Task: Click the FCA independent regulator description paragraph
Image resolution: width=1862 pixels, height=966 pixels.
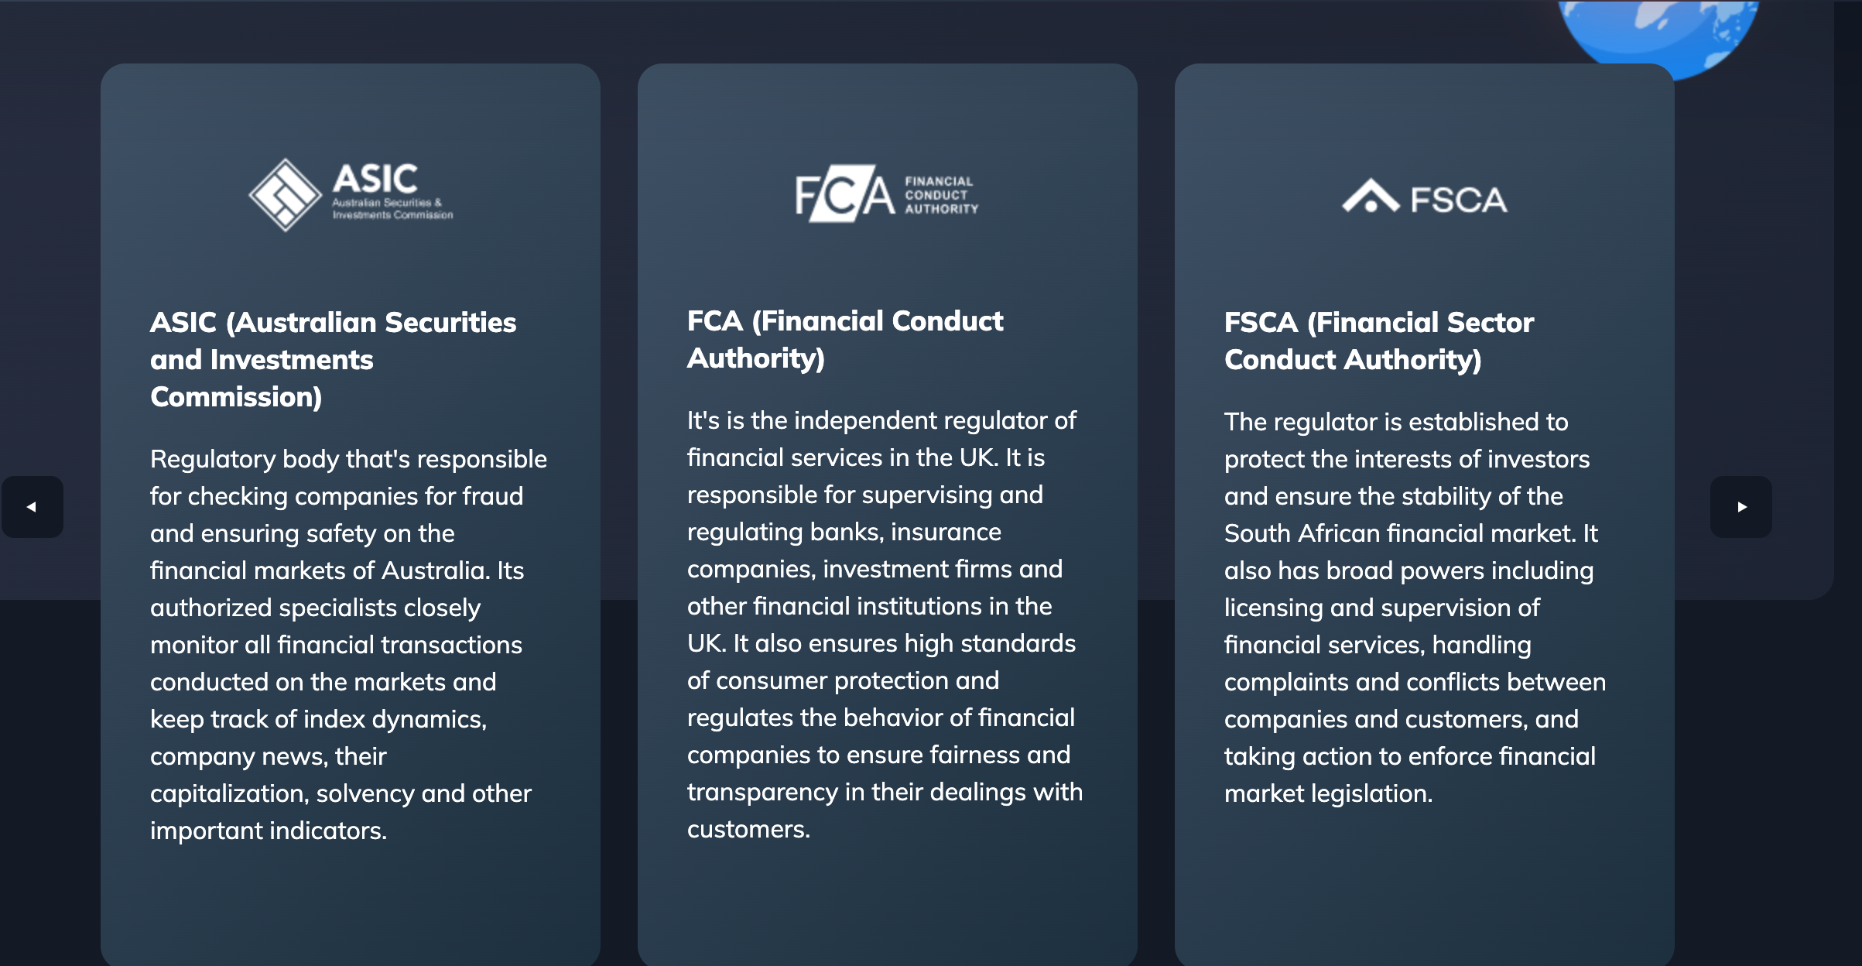Action: pyautogui.click(x=885, y=625)
